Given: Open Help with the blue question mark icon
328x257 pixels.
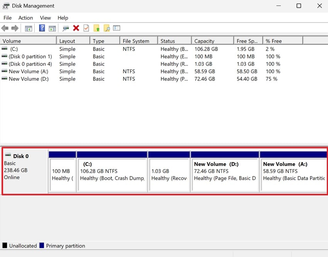Looking at the screenshot, I should (x=42, y=28).
